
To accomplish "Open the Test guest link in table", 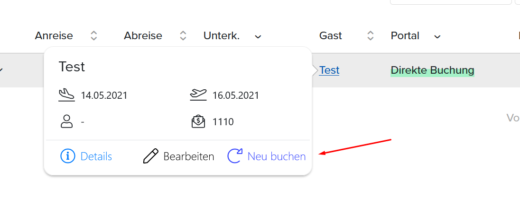I will [329, 70].
